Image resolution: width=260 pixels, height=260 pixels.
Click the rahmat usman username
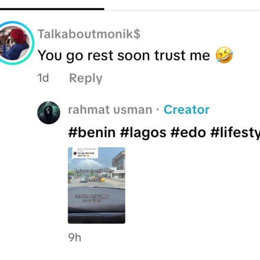[110, 110]
